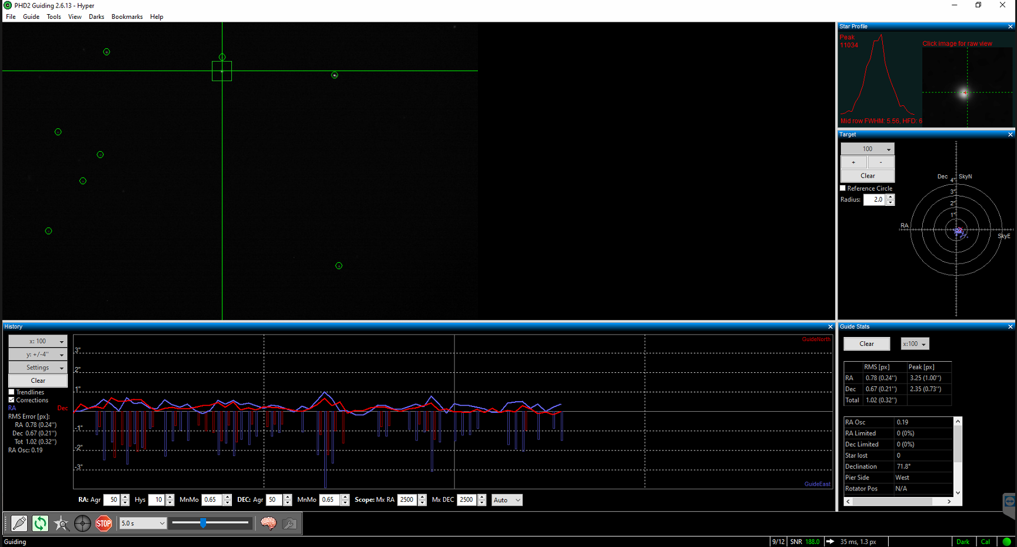Open the brain advanced settings icon
This screenshot has height=547, width=1017.
coord(268,523)
